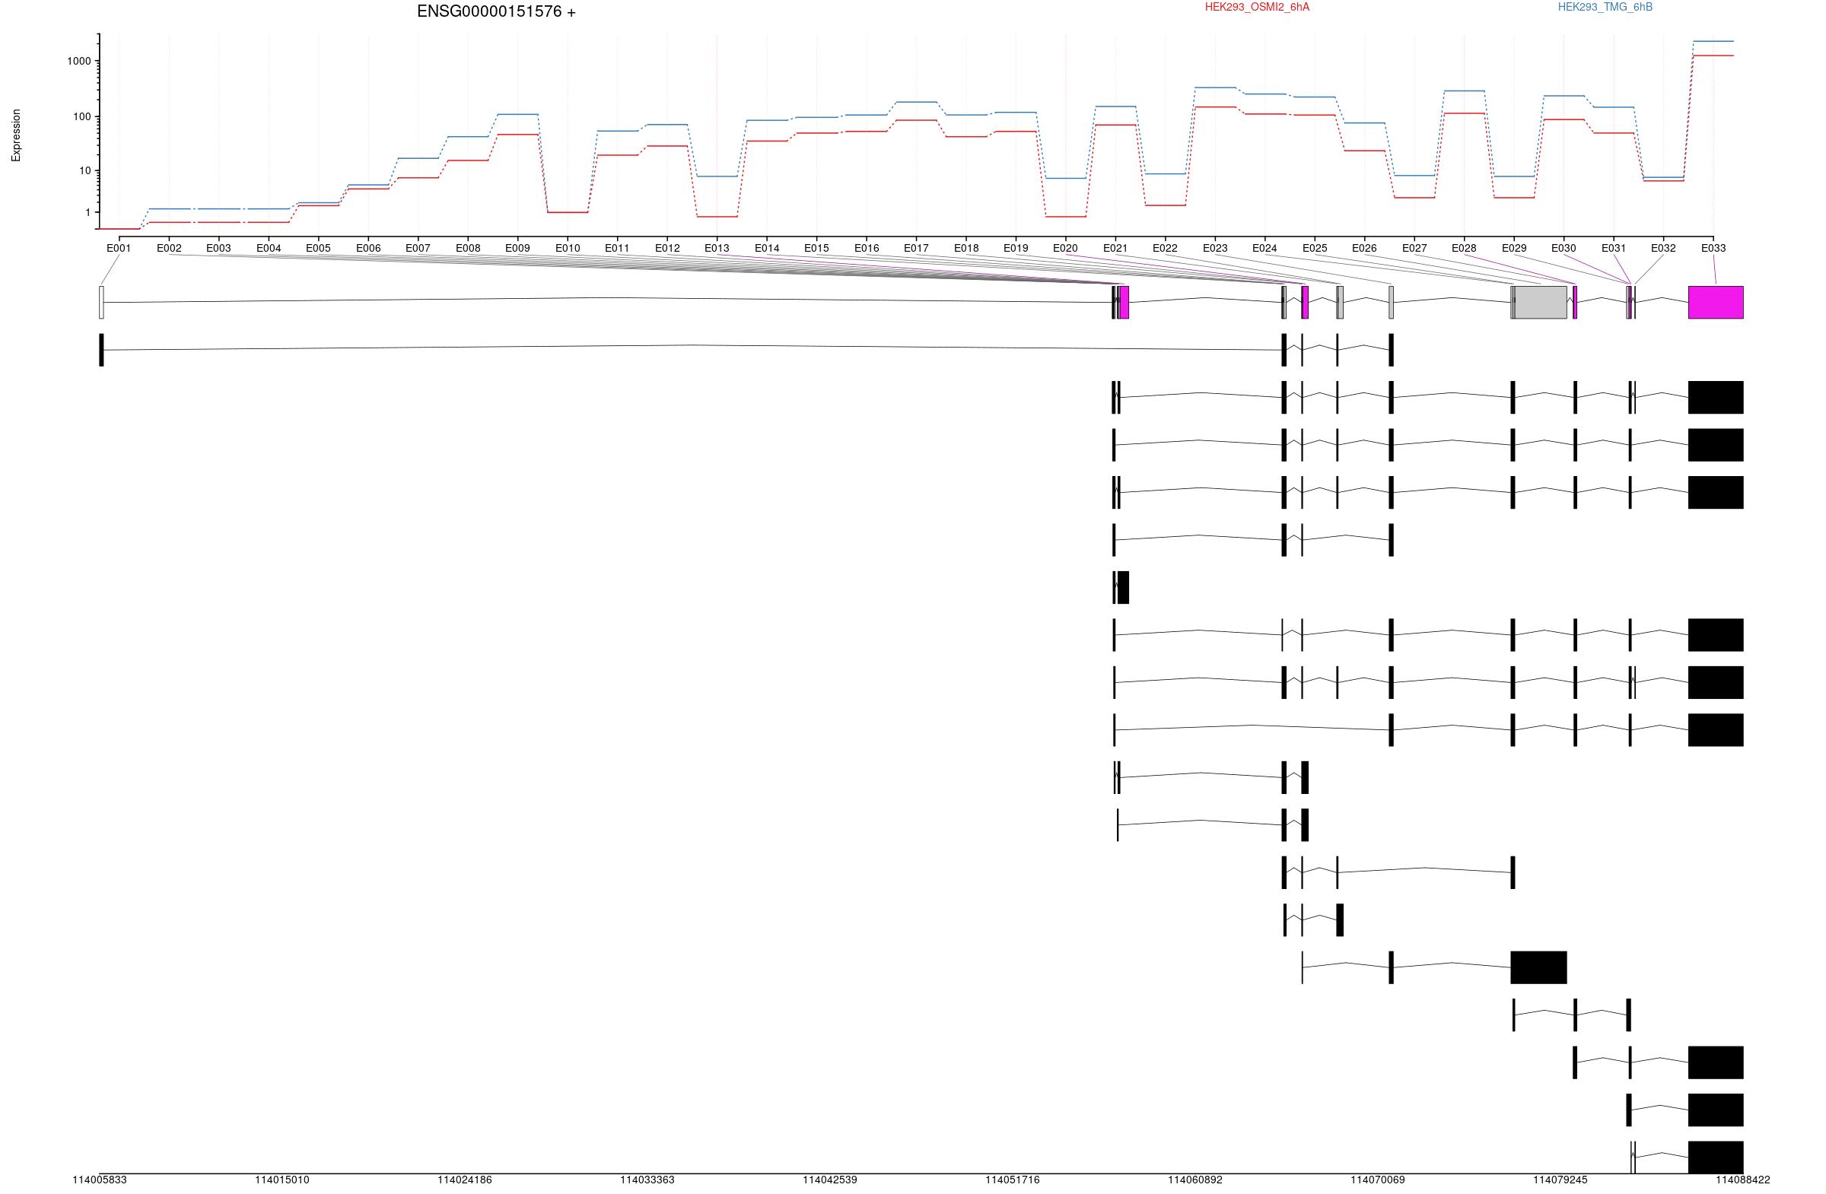Click genomic coordinate 114005833
This screenshot has height=1194, width=1826.
click(100, 1180)
